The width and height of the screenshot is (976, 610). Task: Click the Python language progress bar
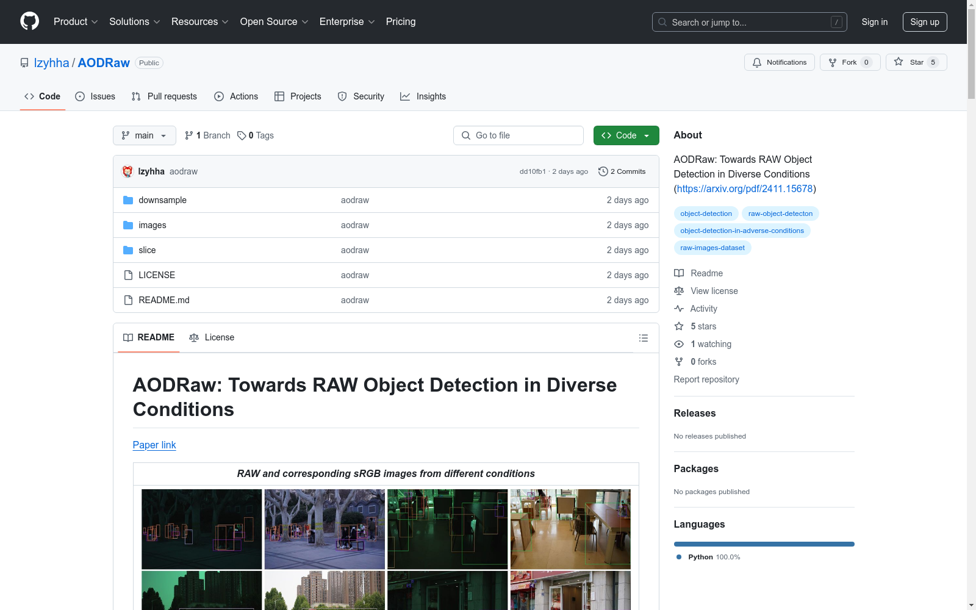[x=764, y=544]
